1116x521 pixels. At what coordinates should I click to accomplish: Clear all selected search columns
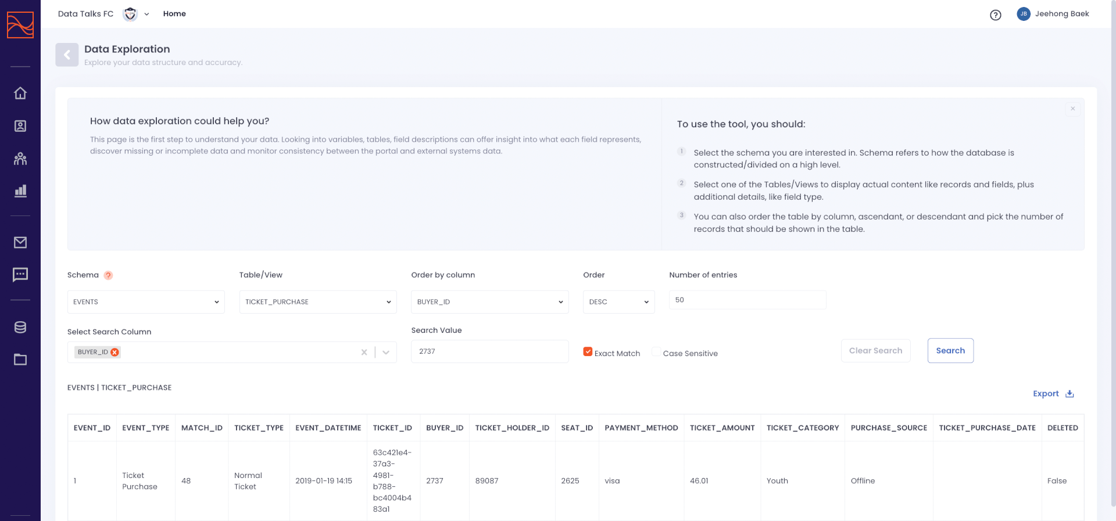pyautogui.click(x=364, y=352)
